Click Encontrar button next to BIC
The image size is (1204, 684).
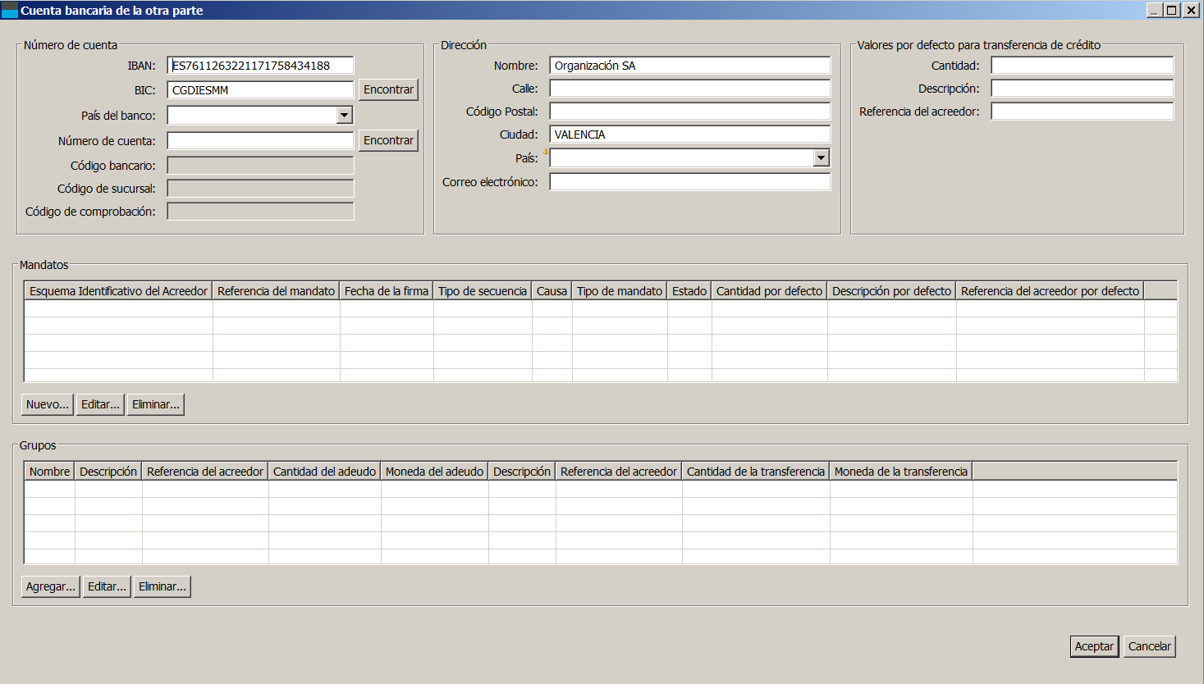click(388, 89)
